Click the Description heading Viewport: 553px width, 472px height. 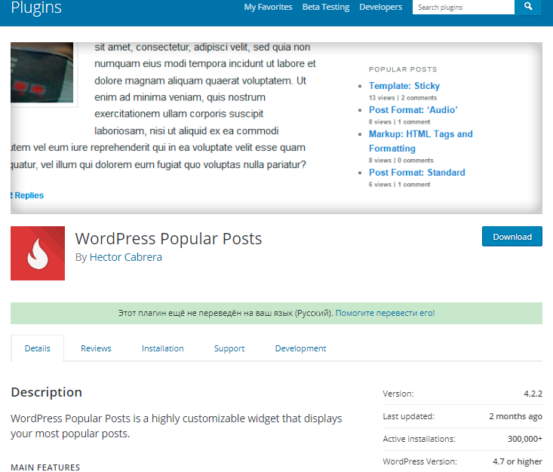tap(47, 392)
